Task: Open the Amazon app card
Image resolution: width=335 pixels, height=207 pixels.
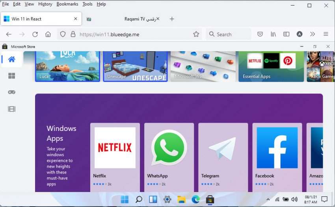Action: [315, 157]
